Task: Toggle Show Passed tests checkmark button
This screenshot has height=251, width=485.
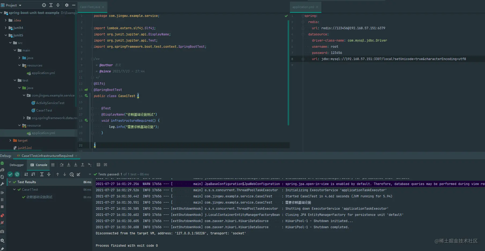Action: click(10, 174)
